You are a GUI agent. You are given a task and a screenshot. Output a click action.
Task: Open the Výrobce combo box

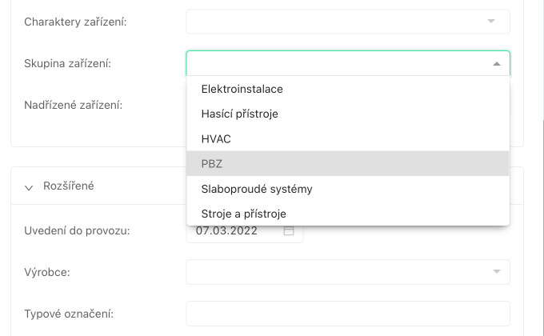click(336, 272)
